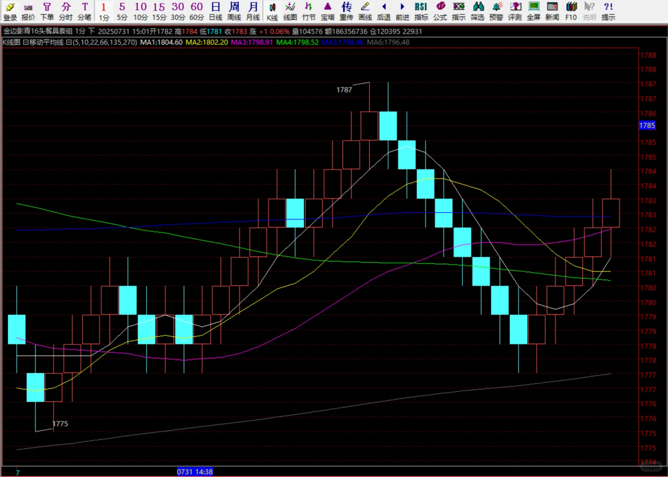Click the 登录 login icon
668x477 pixels.
pos(10,11)
